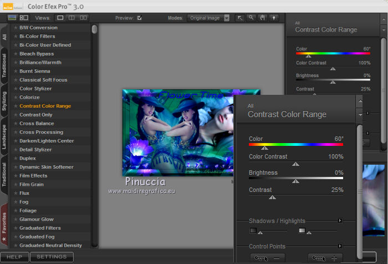This screenshot has width=388, height=264.
Task: Add a plus control point
Action: [325, 258]
